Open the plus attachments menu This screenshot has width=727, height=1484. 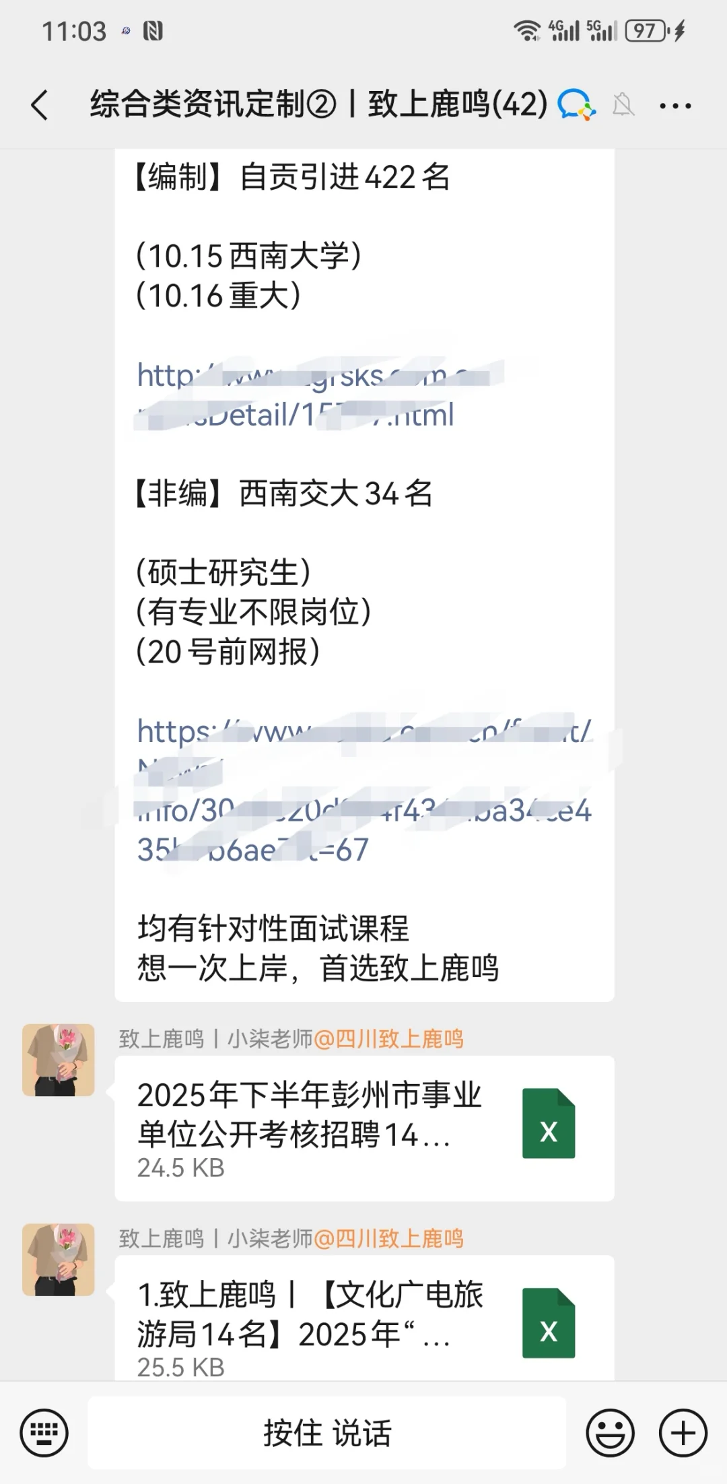click(x=683, y=1433)
